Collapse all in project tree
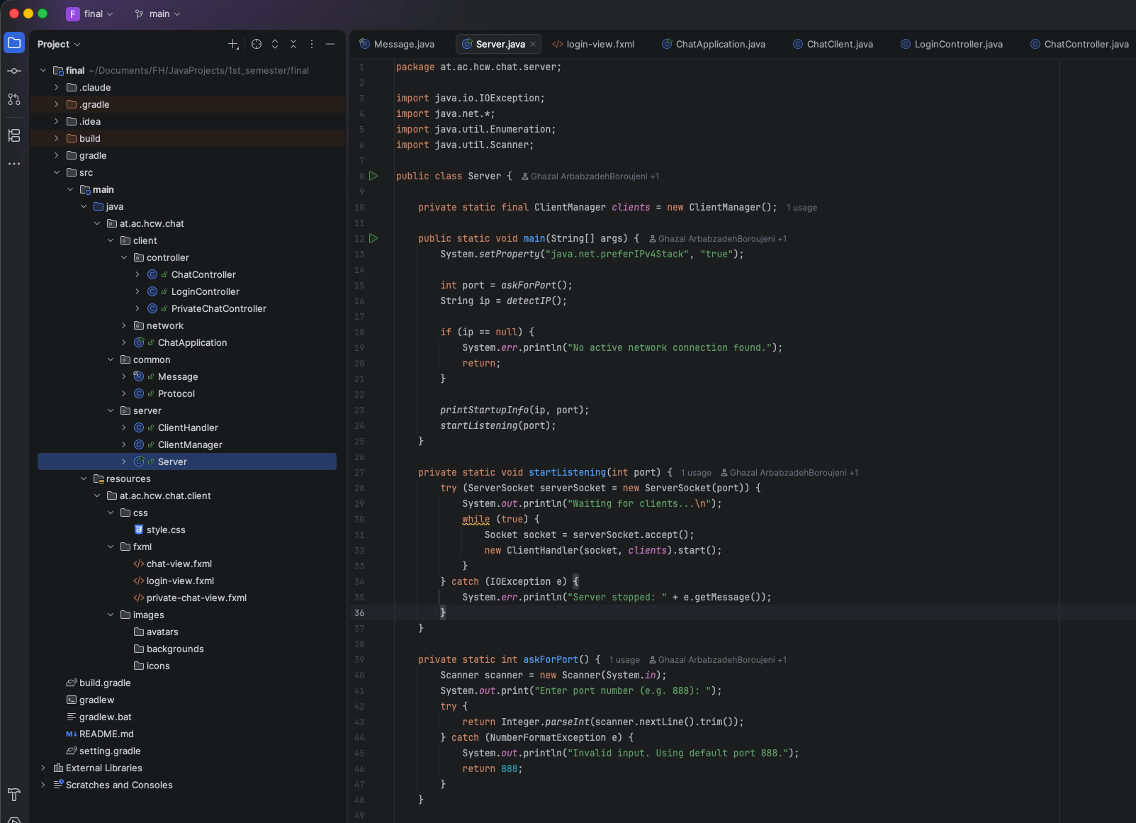1136x823 pixels. tap(293, 44)
